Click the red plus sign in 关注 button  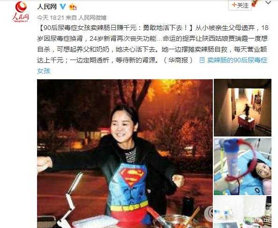tap(234, 5)
